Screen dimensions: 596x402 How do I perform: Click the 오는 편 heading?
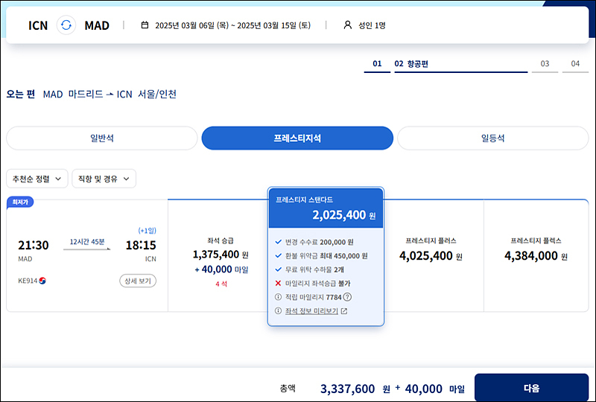(21, 94)
